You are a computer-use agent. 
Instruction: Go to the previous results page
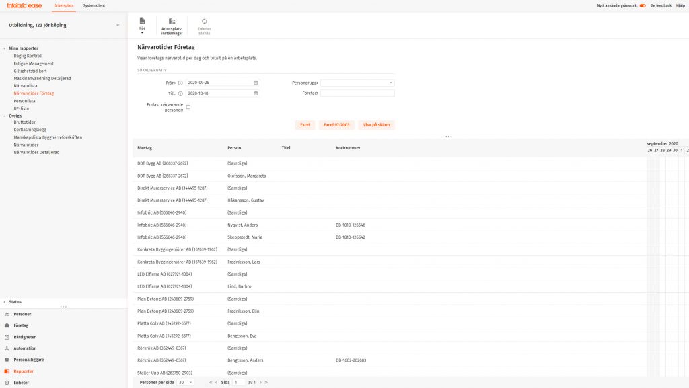point(216,383)
